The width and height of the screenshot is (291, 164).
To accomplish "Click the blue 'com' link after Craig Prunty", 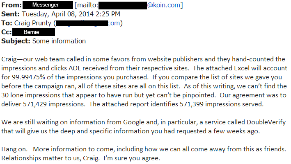I will tap(114, 23).
